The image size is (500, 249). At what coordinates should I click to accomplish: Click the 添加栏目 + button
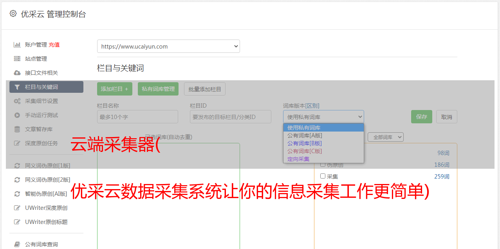pos(115,89)
